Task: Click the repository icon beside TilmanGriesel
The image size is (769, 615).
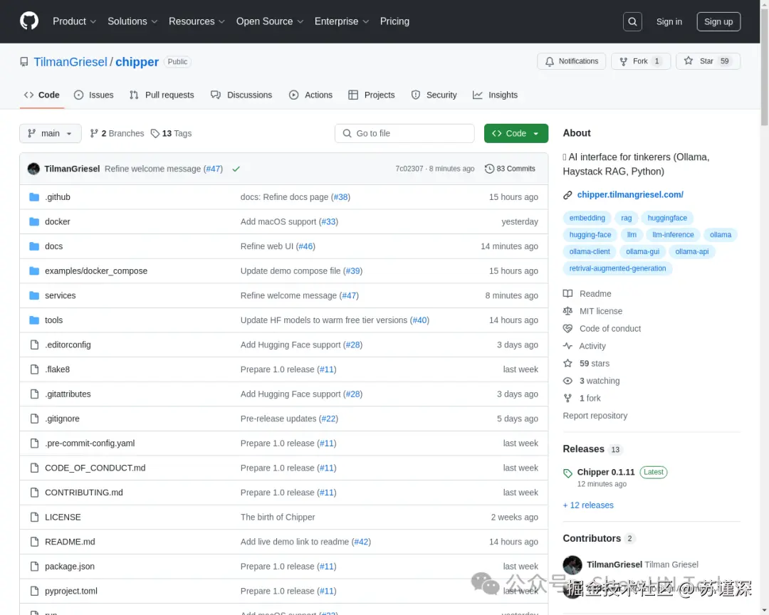Action: coord(24,62)
